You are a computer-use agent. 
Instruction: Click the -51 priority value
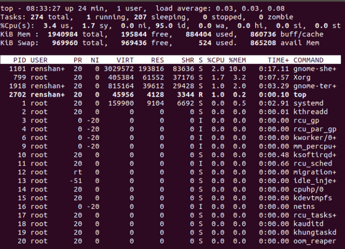[x=75, y=181]
